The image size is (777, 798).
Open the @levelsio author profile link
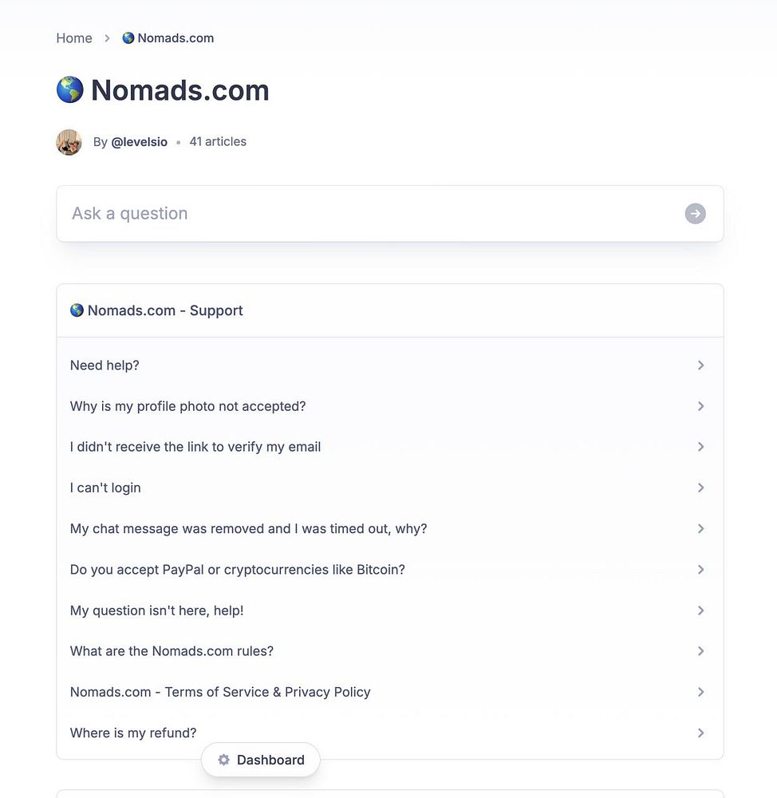[140, 142]
